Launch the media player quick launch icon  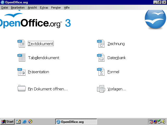tap(30, 122)
